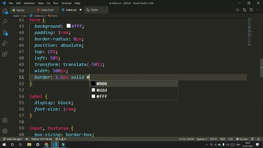Switch to the app.py tab
Viewport: 263px width, 148px height.
(22, 10)
